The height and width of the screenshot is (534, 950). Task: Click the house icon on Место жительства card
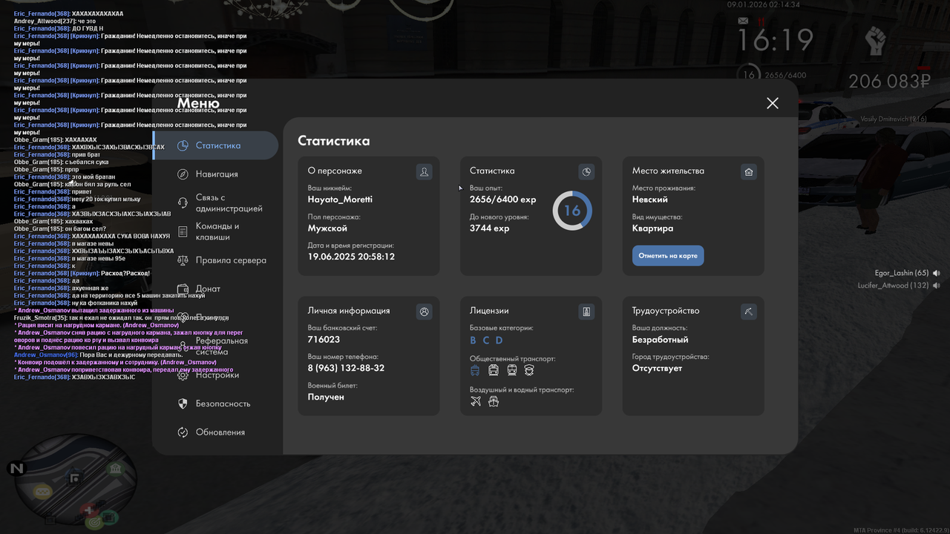749,172
